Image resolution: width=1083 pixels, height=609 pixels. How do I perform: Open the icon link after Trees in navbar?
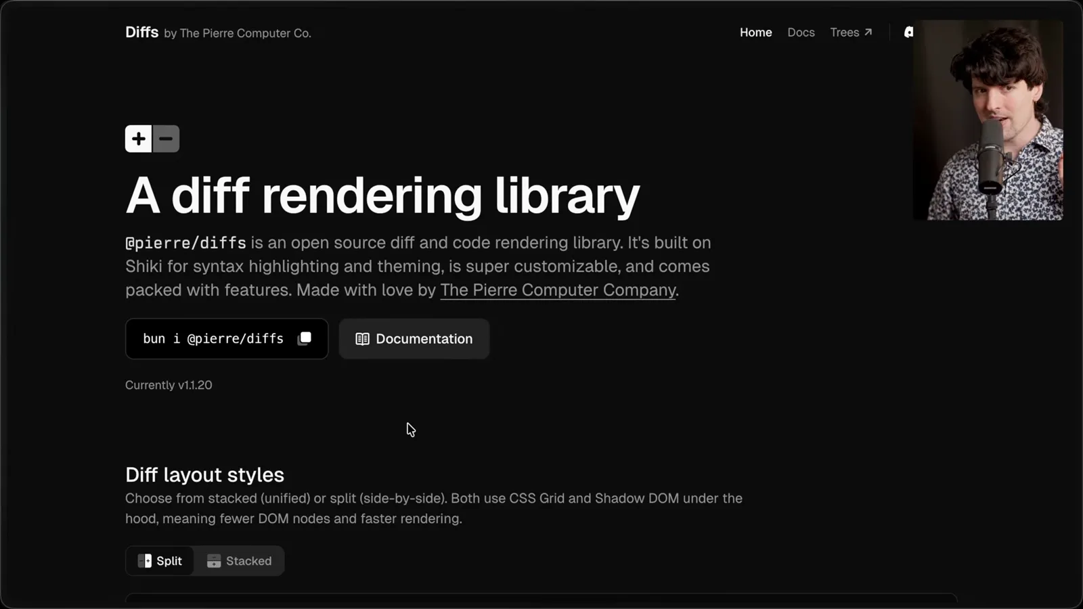tap(908, 32)
